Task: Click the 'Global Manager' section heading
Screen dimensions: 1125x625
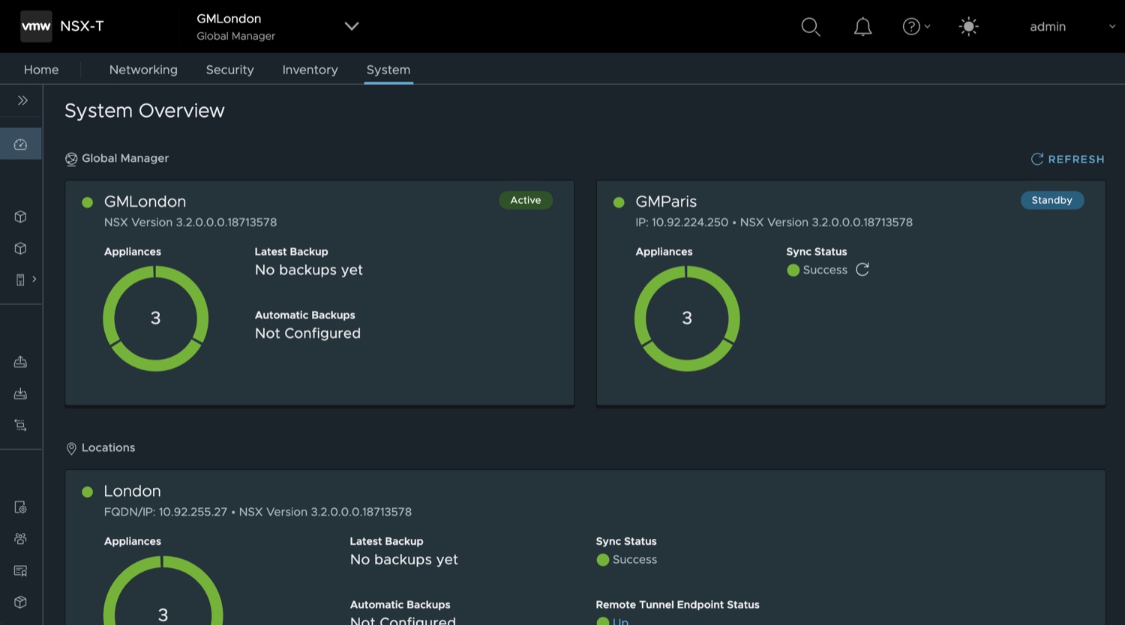Action: (125, 158)
